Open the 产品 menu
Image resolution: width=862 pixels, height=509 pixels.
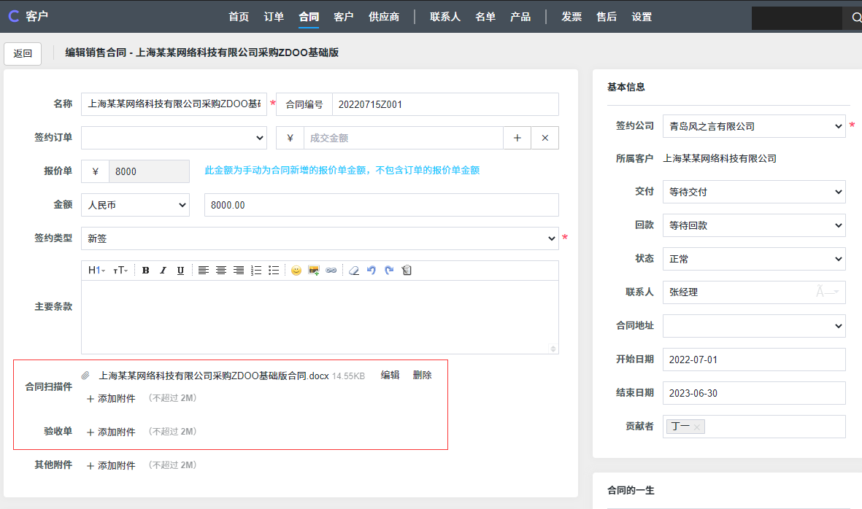(x=520, y=17)
